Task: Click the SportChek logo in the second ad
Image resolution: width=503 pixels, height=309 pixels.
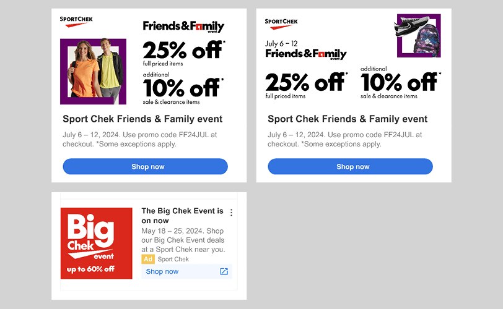Action: tap(281, 23)
